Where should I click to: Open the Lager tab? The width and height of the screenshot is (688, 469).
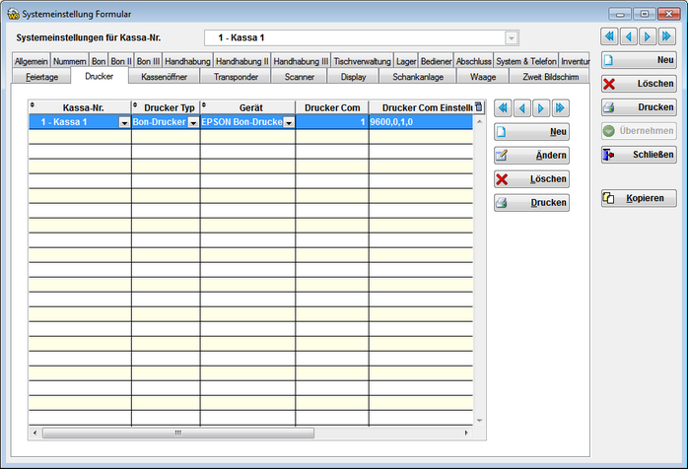(x=406, y=61)
